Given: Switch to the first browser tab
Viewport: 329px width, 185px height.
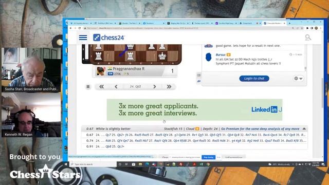Looking at the screenshot, I should (x=80, y=23).
